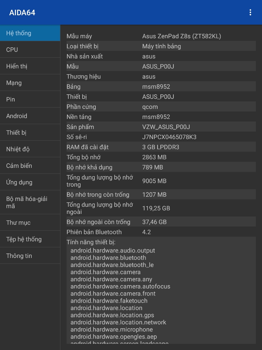Viewport: 262px width, 350px height.
Task: Select the 119,25 GB external storage value
Action: click(156, 208)
